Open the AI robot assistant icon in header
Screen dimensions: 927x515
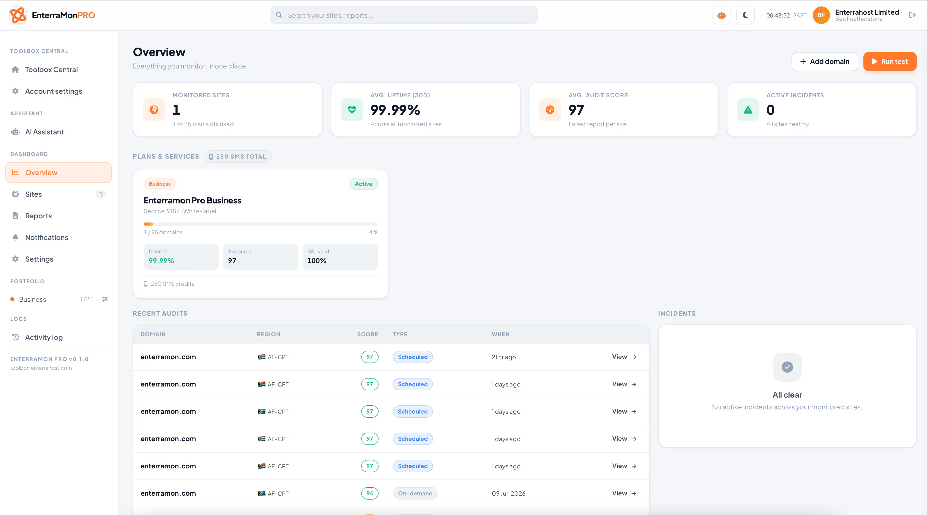tap(722, 15)
